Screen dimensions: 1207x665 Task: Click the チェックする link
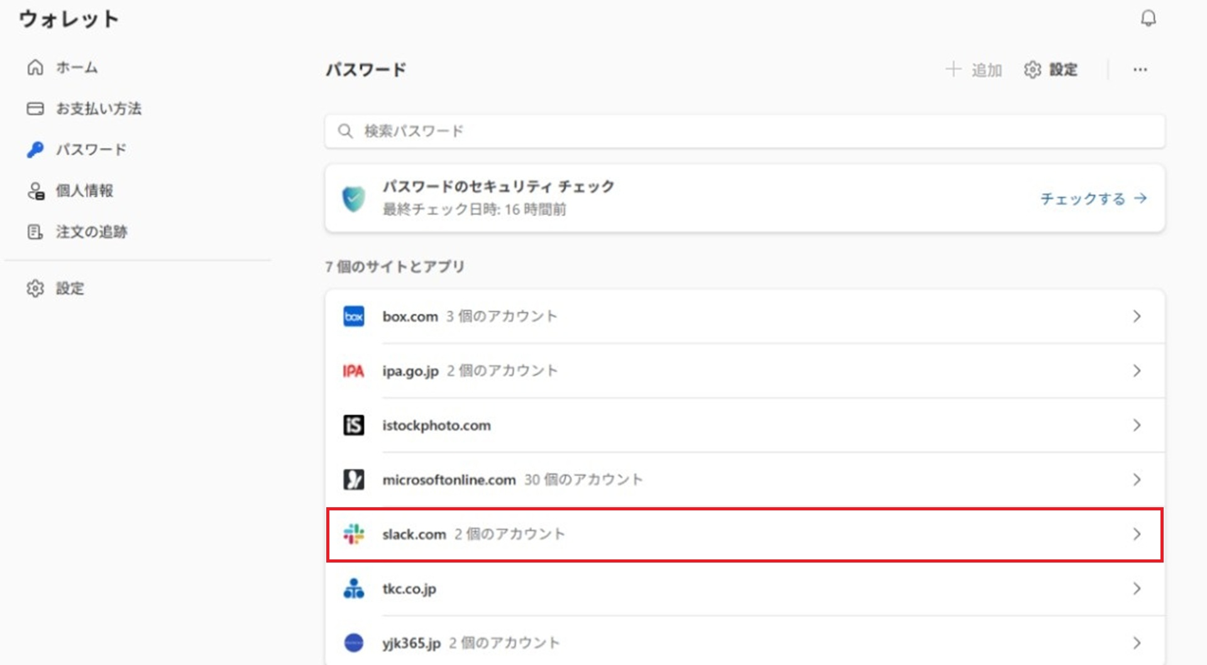click(1093, 199)
